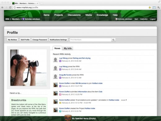Open fishing and fish drying link
Image resolution: width=161 pixels, height=121 pixels.
tap(82, 58)
